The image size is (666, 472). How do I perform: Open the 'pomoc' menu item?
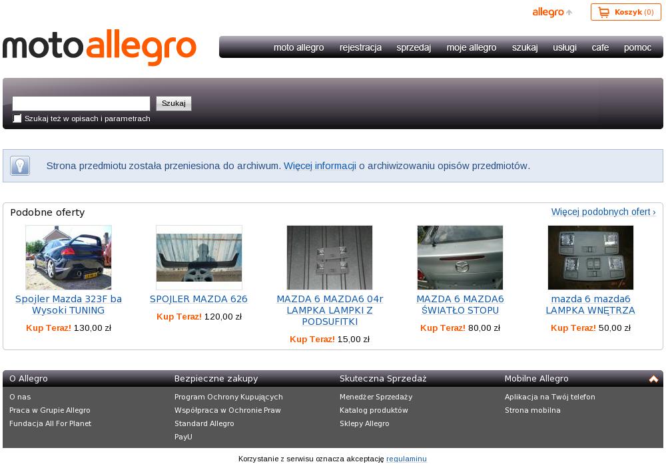(637, 47)
